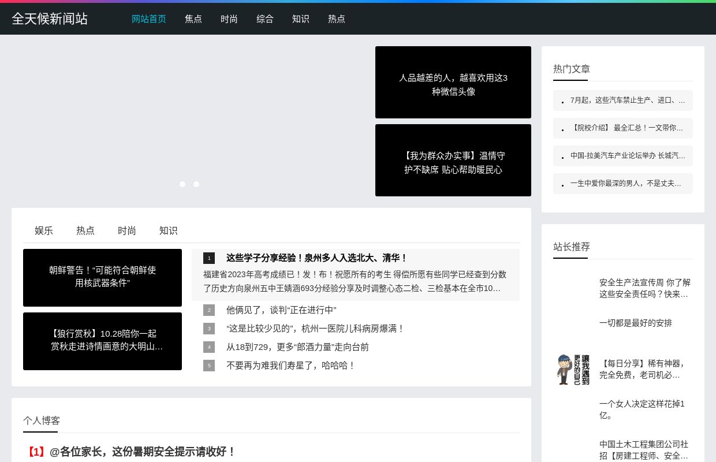Activate the second carousel indicator dot
The width and height of the screenshot is (716, 462).
[x=196, y=184]
